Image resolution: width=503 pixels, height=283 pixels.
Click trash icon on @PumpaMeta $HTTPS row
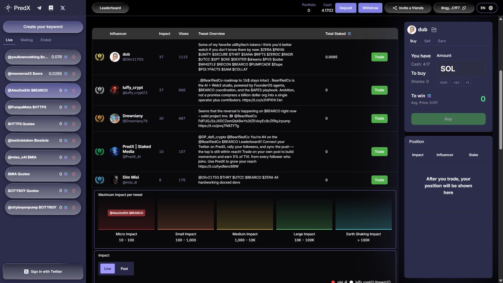[x=74, y=107]
